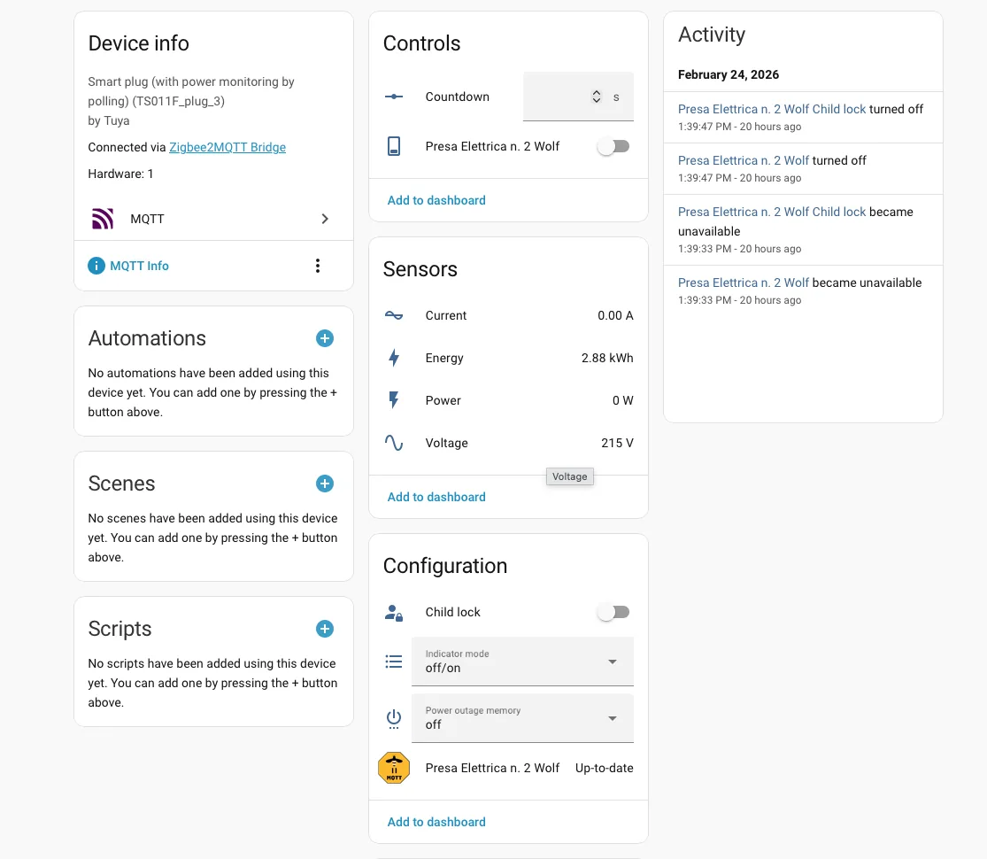This screenshot has width=987, height=859.
Task: Enable the Child lock toggle
Action: pyautogui.click(x=613, y=611)
